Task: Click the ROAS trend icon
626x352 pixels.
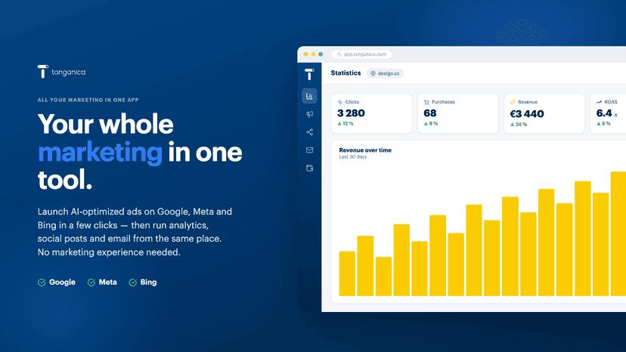Action: 599,102
